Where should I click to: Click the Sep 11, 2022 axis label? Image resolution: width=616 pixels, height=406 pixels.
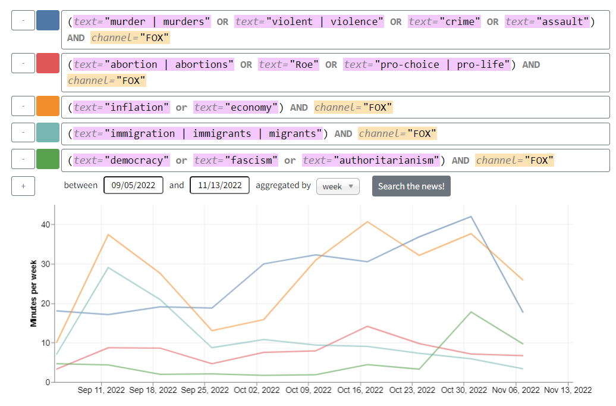(101, 391)
